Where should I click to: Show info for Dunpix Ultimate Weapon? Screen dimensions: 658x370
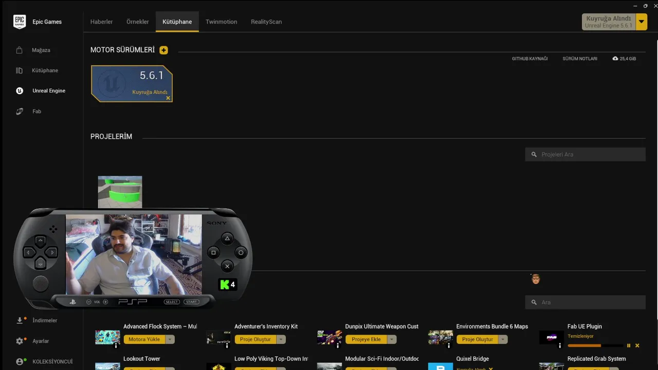point(338,346)
